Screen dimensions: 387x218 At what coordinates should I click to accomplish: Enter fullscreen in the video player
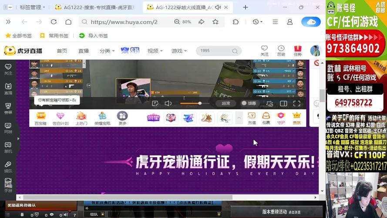(x=296, y=103)
